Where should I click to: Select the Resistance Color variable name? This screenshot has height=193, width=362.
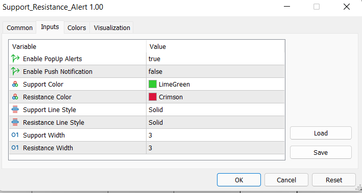(47, 97)
